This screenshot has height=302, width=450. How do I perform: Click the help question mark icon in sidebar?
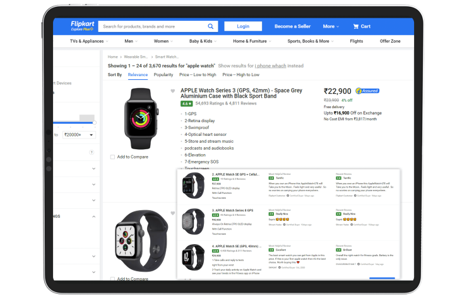pyautogui.click(x=92, y=152)
